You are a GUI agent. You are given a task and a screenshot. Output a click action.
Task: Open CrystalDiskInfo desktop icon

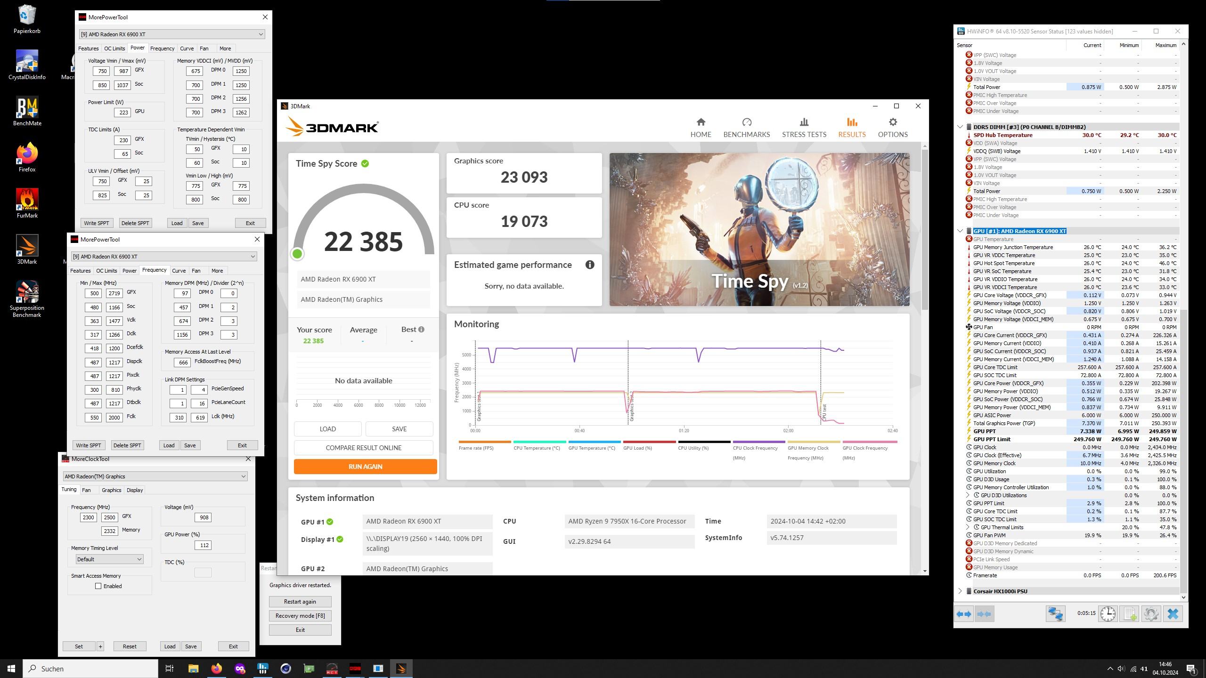point(27,65)
